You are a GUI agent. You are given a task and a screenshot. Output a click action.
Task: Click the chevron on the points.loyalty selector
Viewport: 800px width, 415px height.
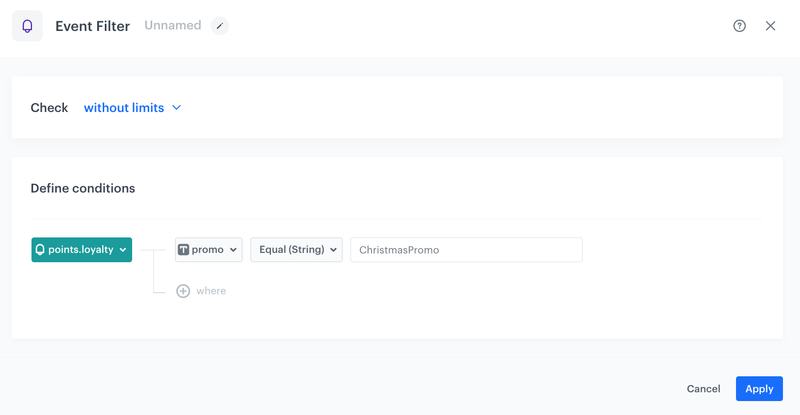[x=123, y=250]
